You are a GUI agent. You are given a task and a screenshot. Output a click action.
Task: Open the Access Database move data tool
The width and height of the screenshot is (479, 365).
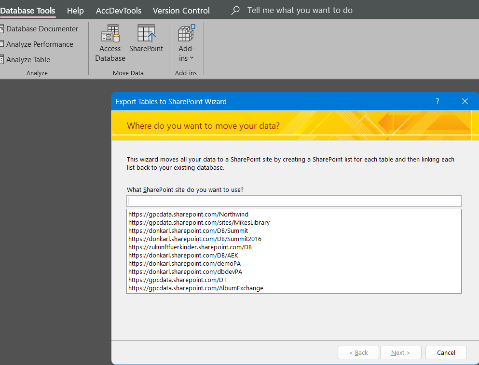(110, 43)
